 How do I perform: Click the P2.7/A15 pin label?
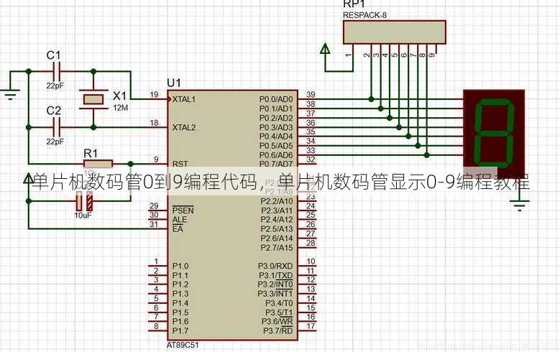[x=277, y=247]
